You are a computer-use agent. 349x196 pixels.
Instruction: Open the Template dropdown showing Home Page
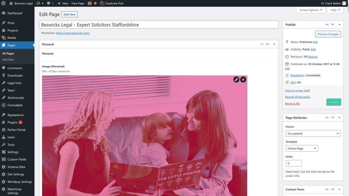[x=302, y=148]
